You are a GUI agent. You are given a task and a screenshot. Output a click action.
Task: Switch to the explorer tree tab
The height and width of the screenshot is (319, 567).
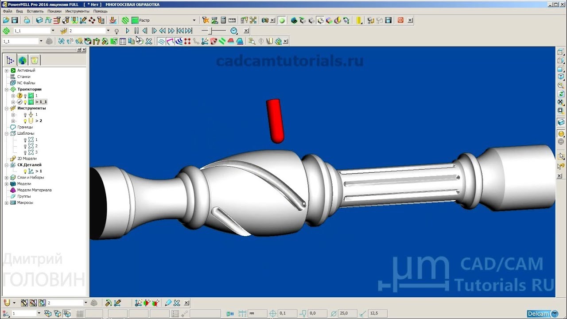point(10,60)
